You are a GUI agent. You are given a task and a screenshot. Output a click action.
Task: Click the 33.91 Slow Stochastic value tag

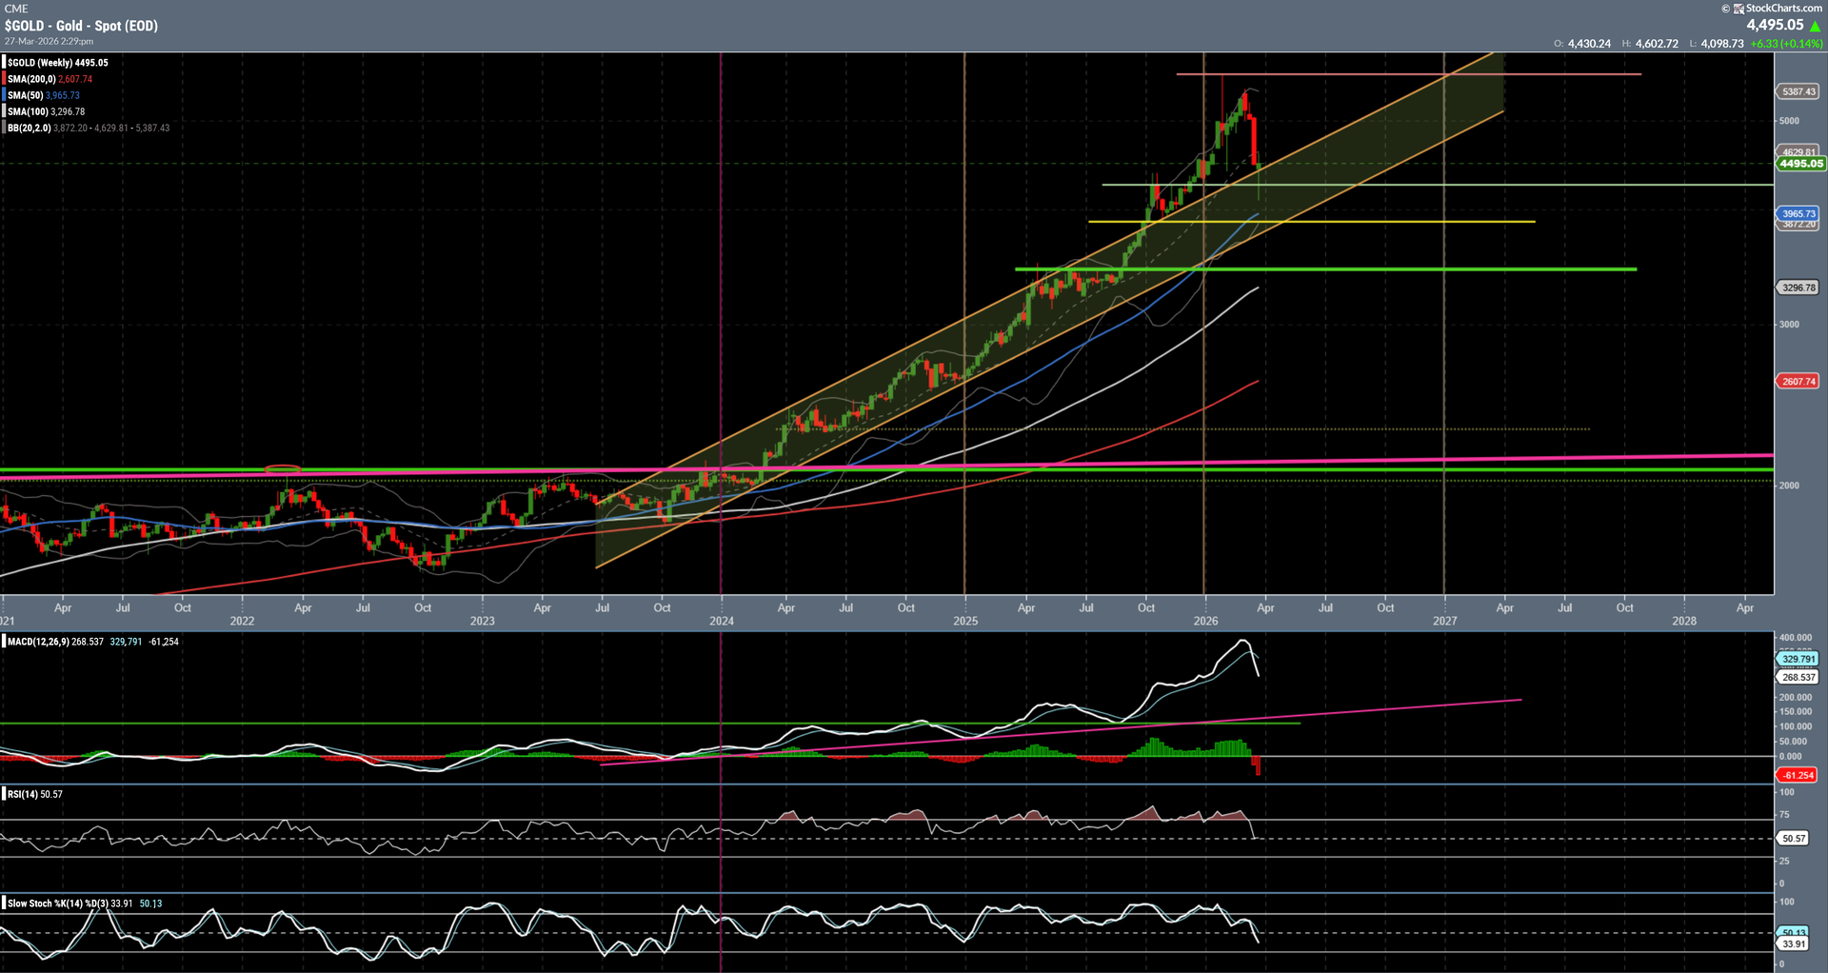pos(1794,944)
